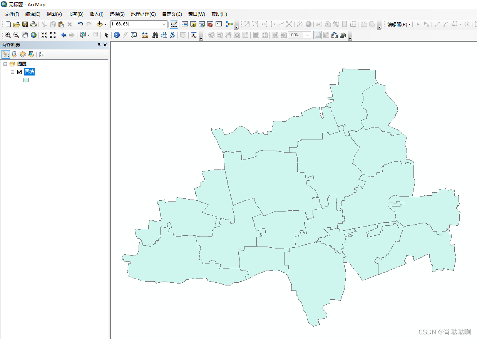Click the Print icon
This screenshot has width=477, height=339.
click(x=33, y=24)
